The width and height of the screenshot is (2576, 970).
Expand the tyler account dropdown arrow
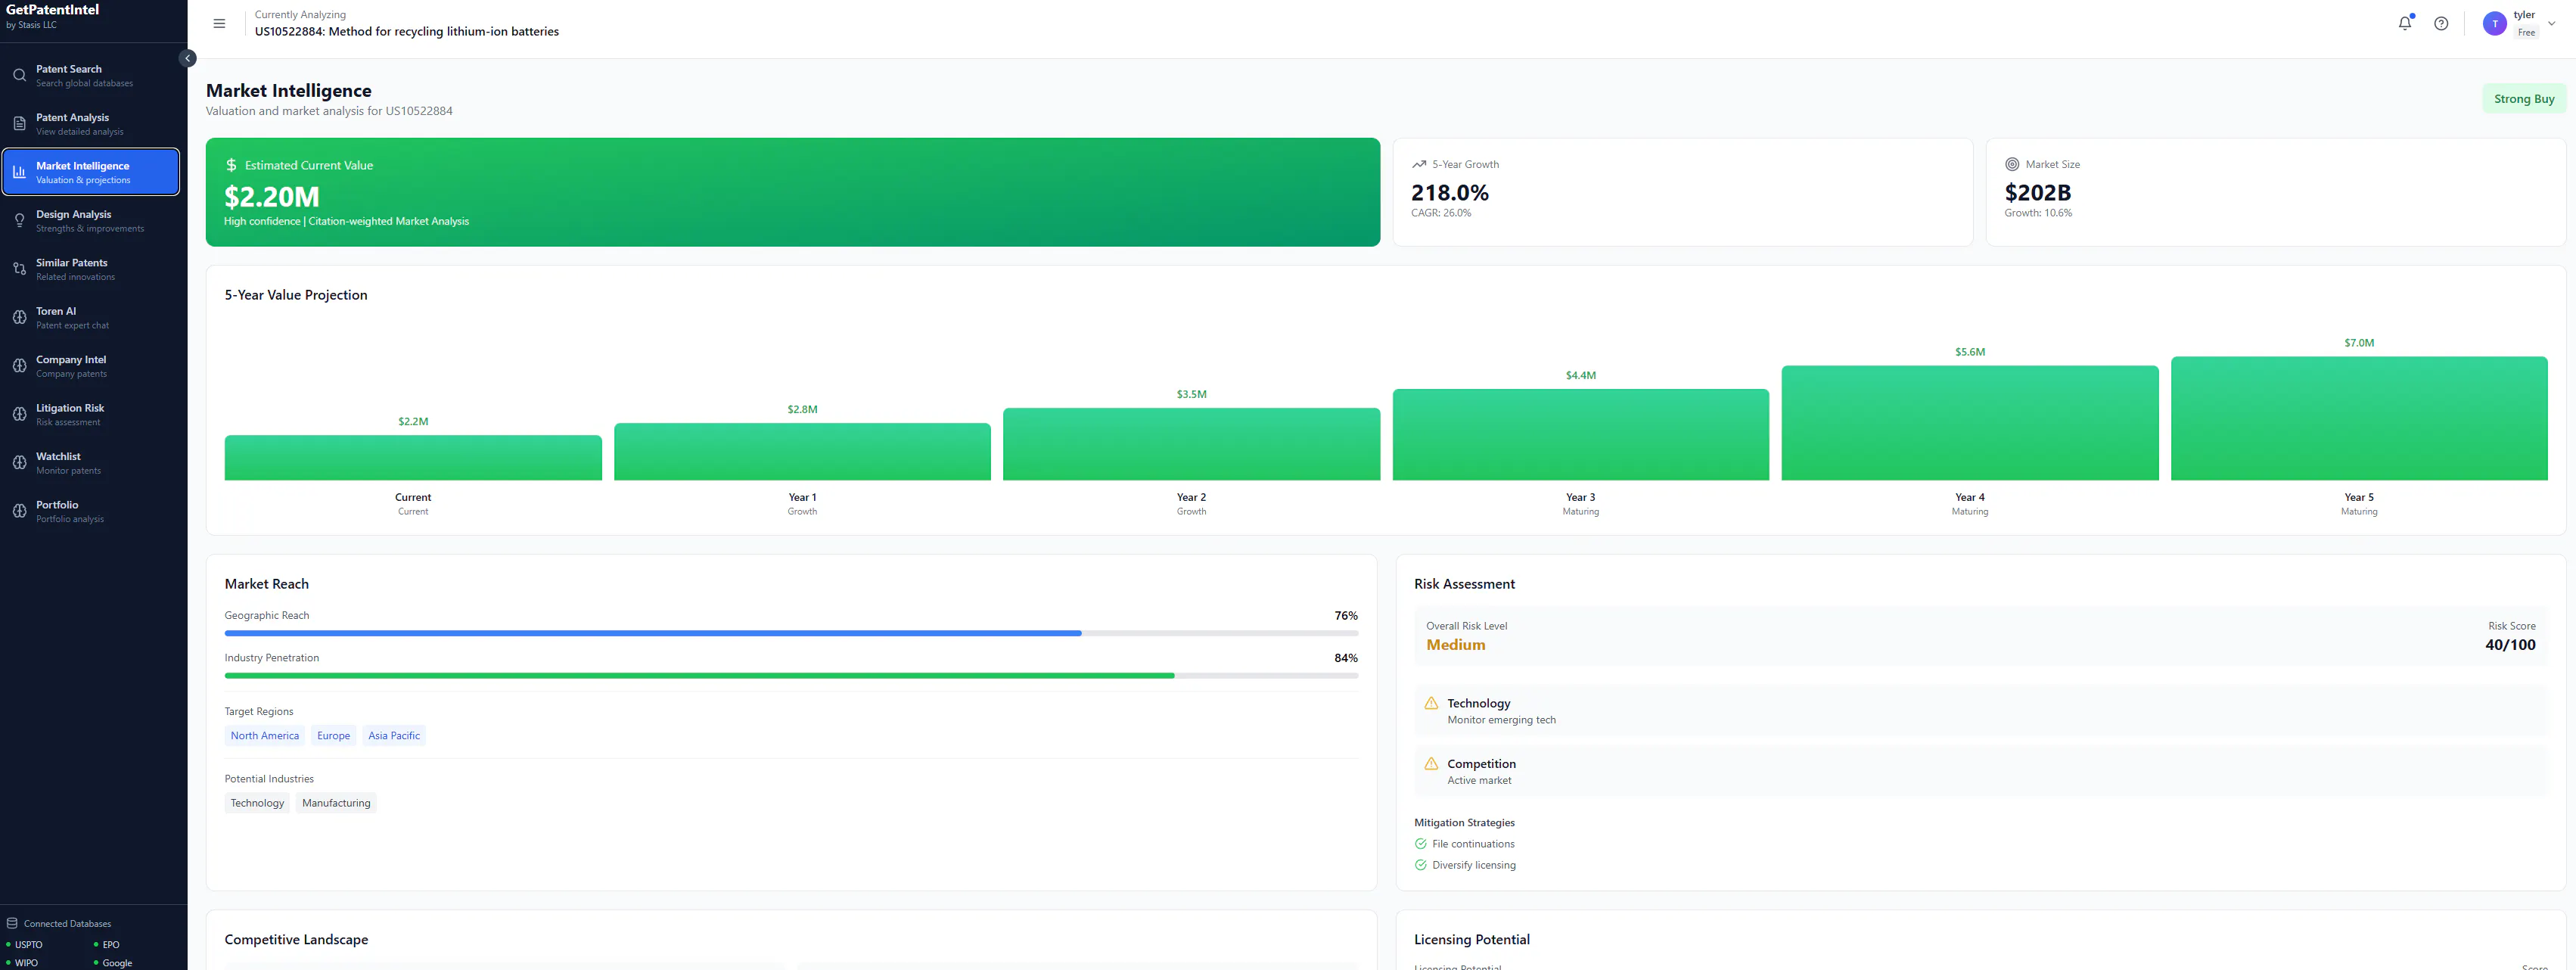2551,23
